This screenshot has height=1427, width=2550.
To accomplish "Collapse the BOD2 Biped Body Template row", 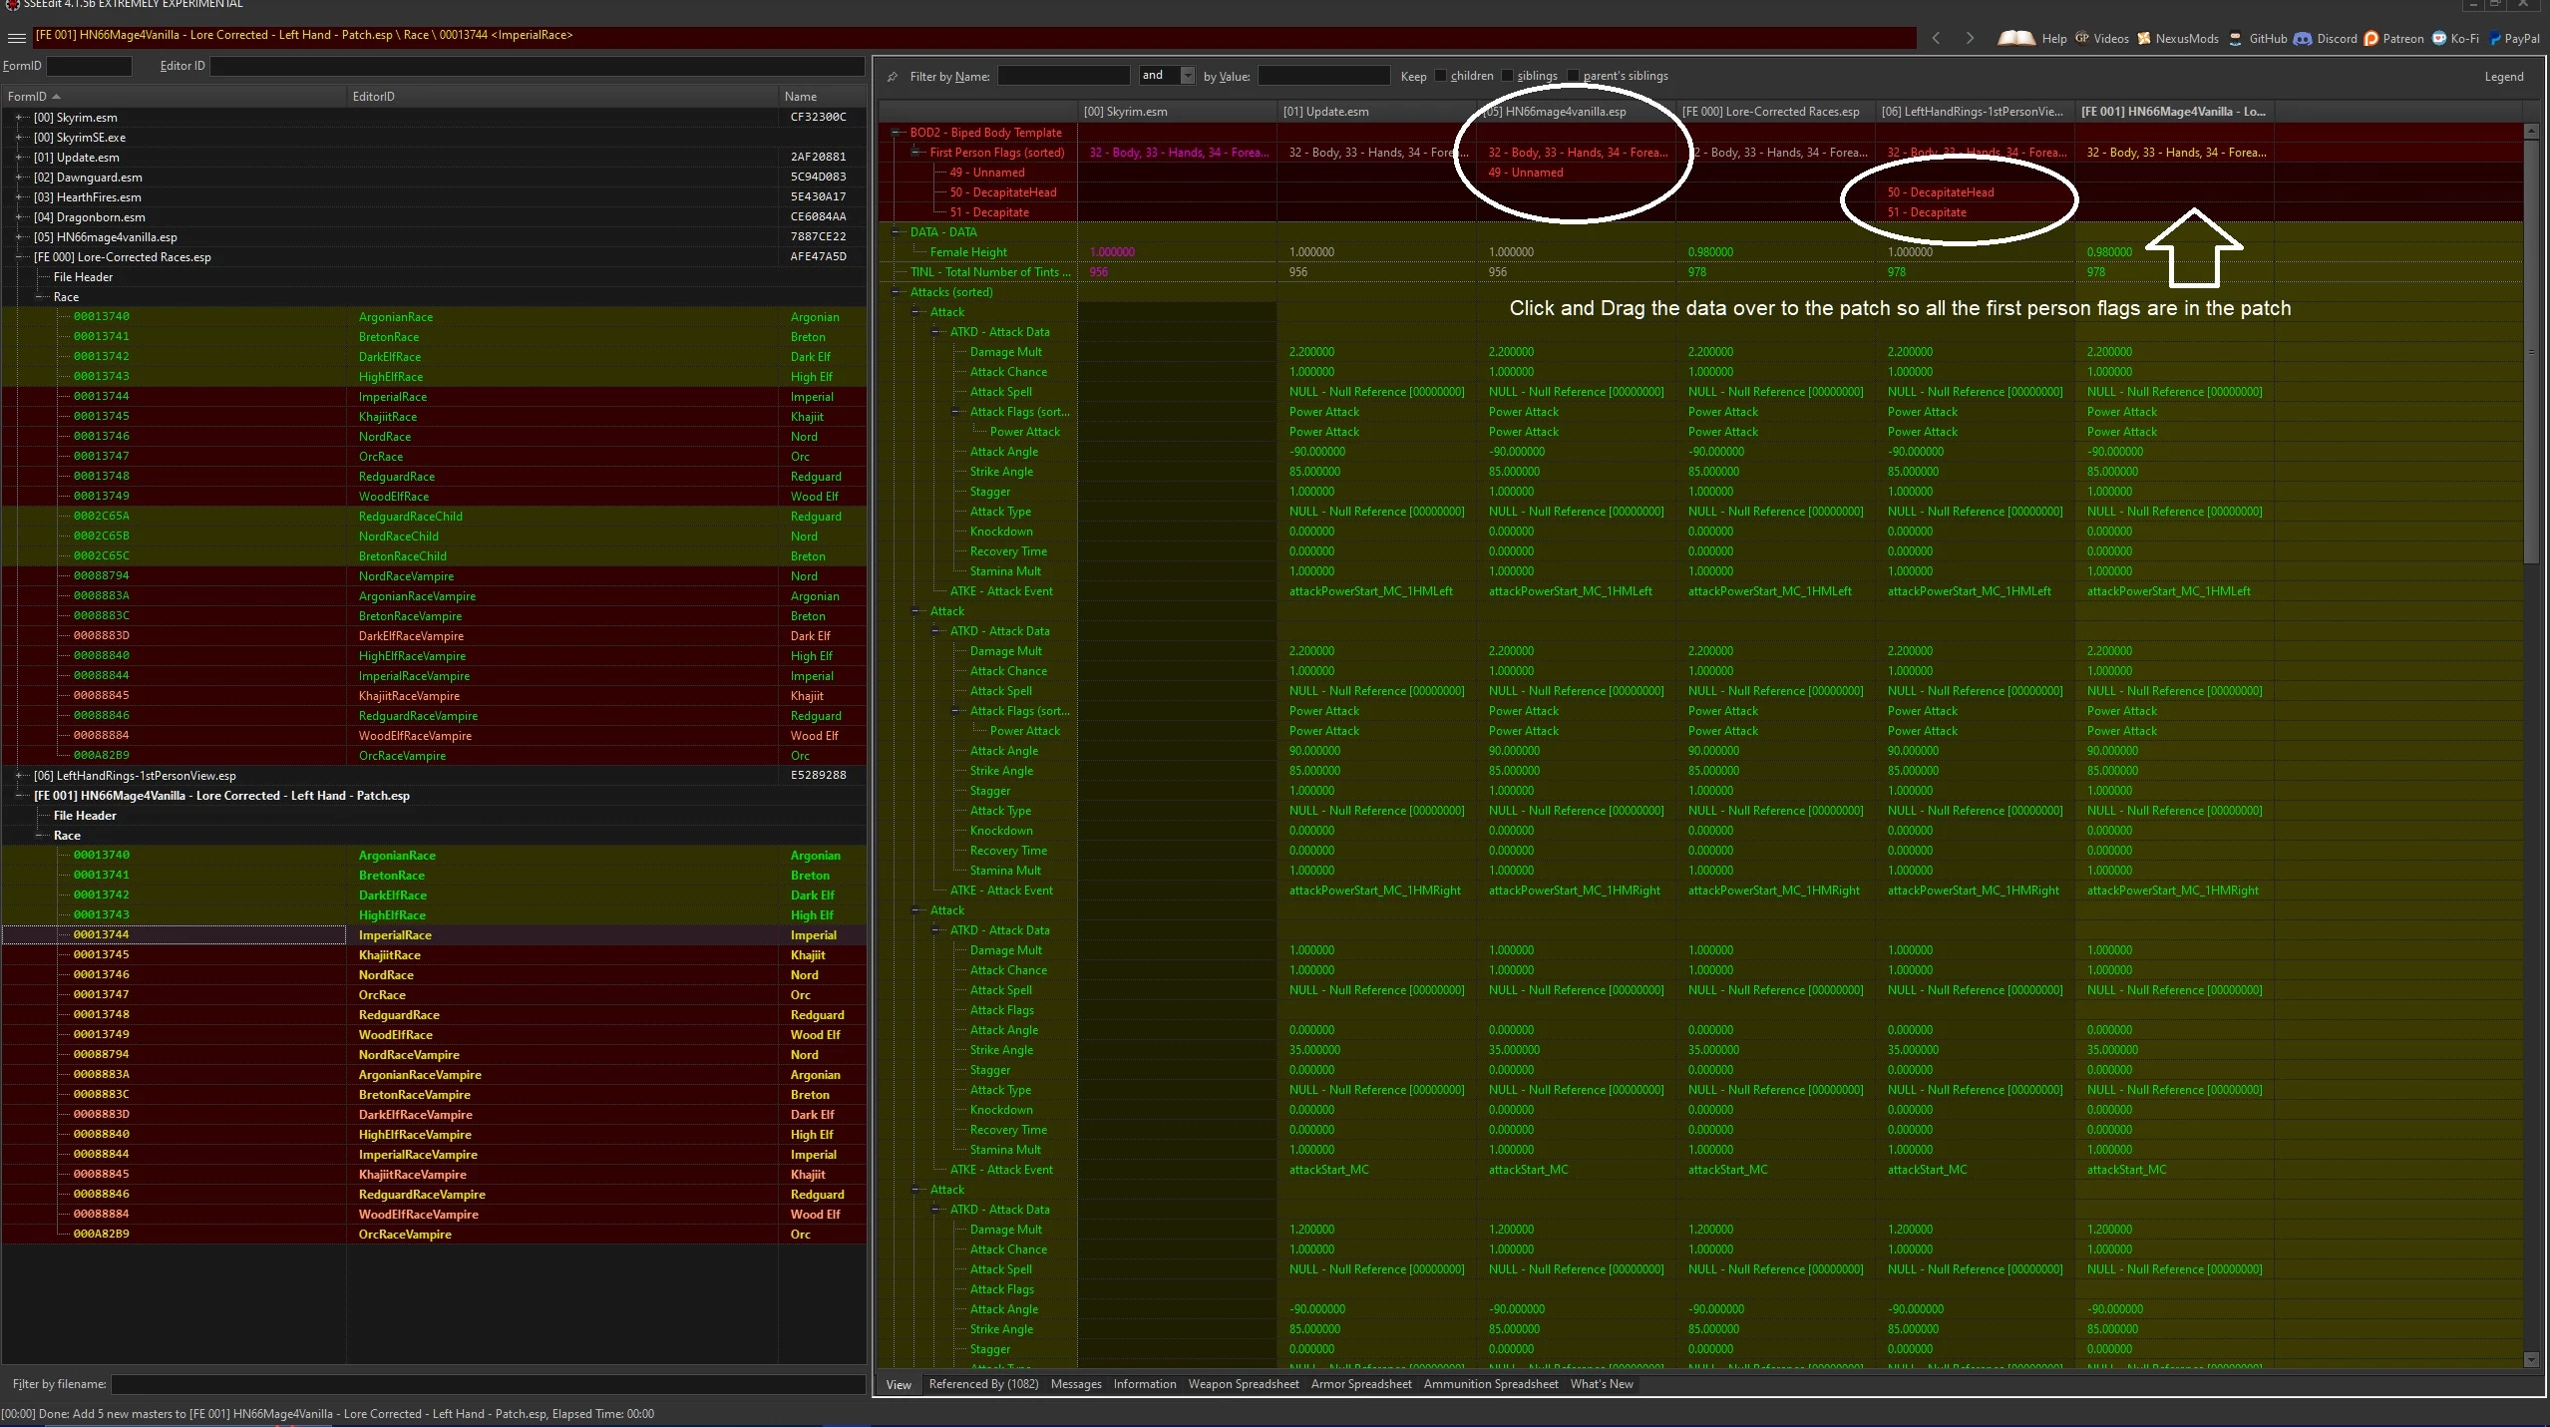I will pos(897,133).
